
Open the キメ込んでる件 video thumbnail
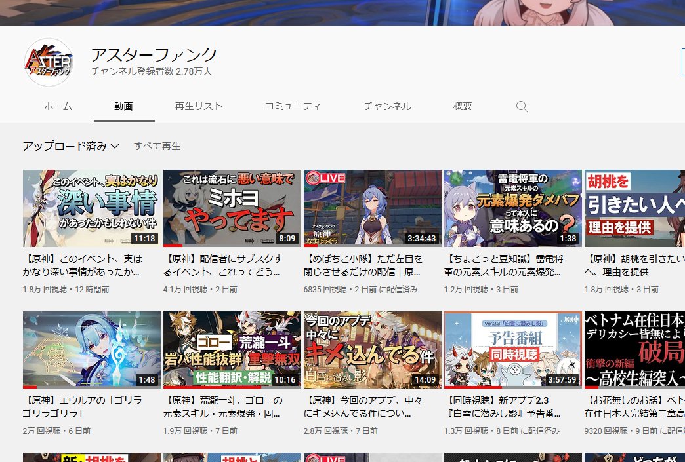373,349
